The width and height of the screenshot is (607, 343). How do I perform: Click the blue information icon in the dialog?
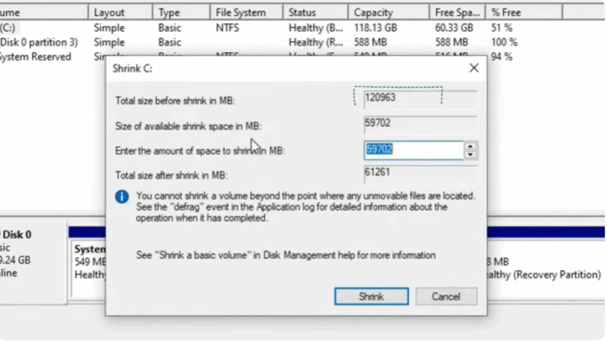coord(122,197)
